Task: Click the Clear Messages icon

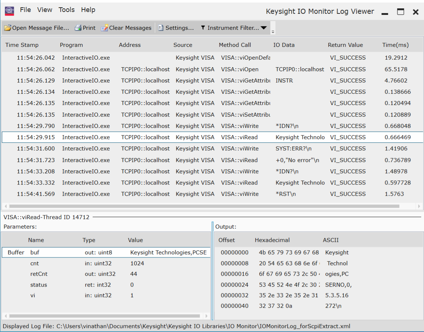Action: click(104, 28)
